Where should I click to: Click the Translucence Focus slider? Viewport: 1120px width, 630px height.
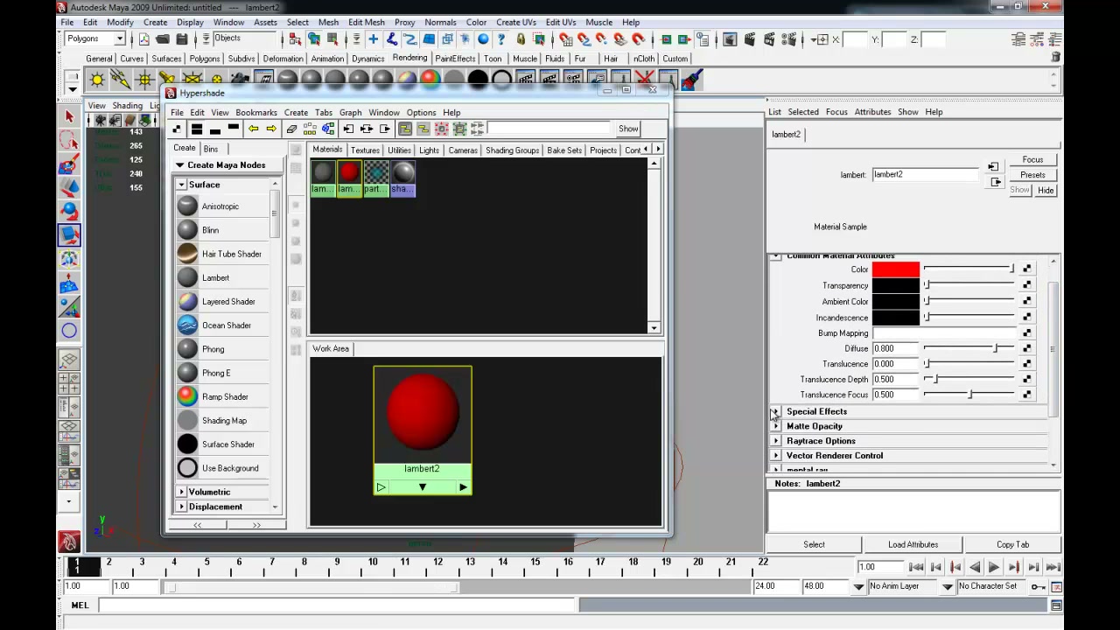point(969,395)
